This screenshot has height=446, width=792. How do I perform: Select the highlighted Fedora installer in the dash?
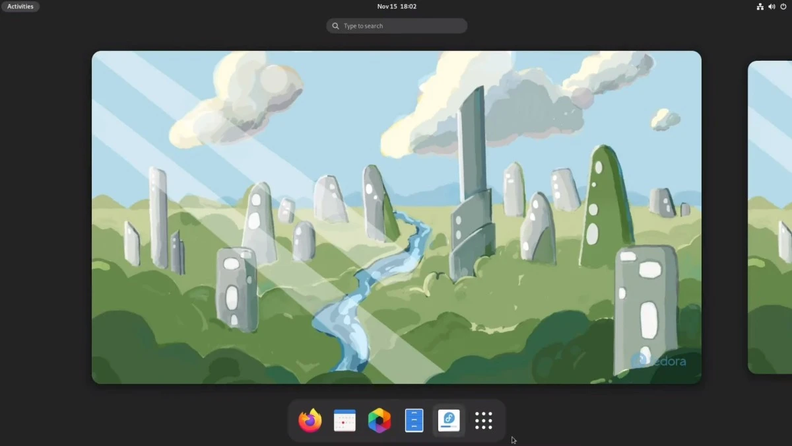(x=449, y=420)
